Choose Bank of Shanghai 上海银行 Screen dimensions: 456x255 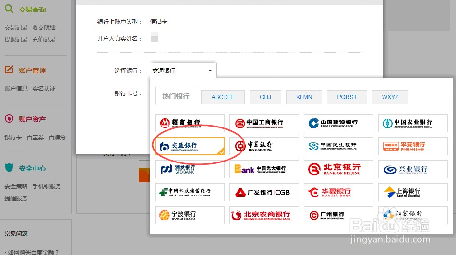413,192
